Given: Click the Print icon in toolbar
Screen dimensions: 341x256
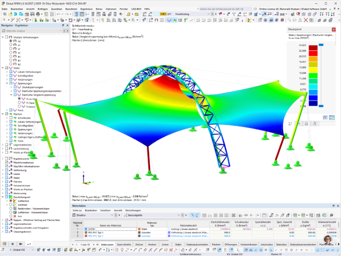Looking at the screenshot, I should 38,14.
